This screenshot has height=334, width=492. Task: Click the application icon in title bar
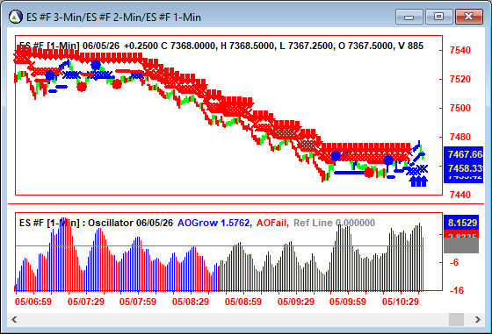(16, 17)
